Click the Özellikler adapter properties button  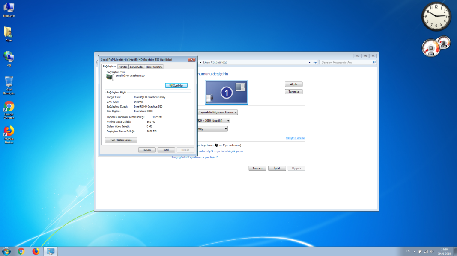pyautogui.click(x=176, y=85)
